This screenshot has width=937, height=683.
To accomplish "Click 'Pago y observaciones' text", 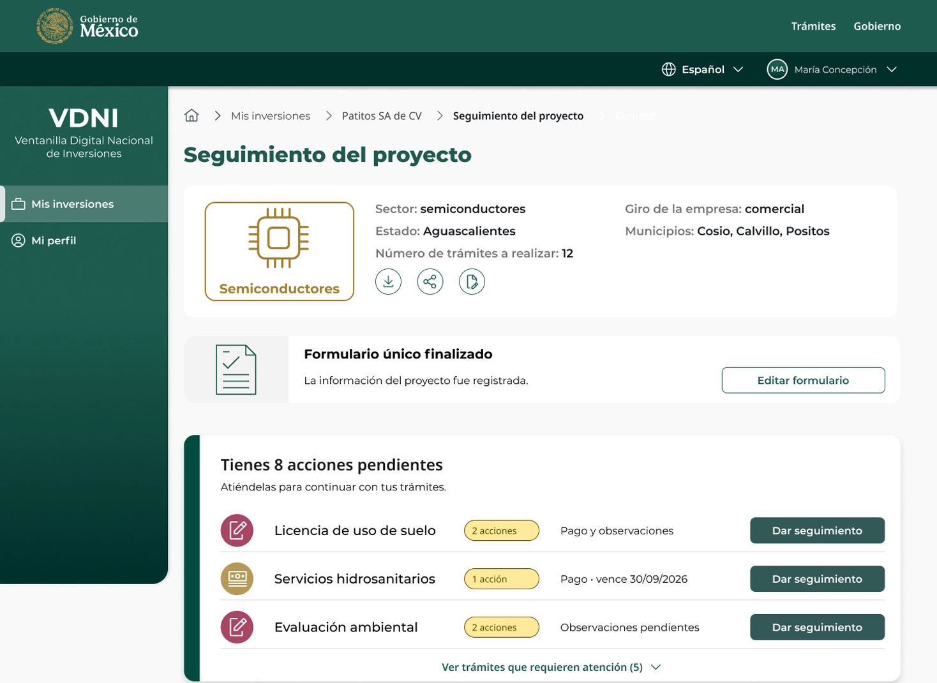I will pos(617,531).
